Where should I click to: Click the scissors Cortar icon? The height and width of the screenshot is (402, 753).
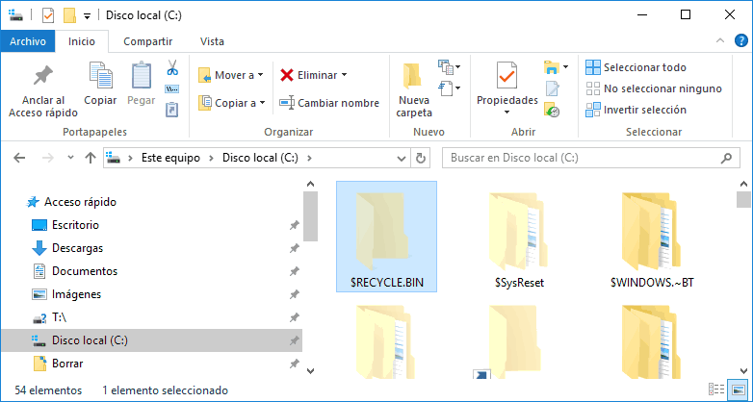[172, 68]
